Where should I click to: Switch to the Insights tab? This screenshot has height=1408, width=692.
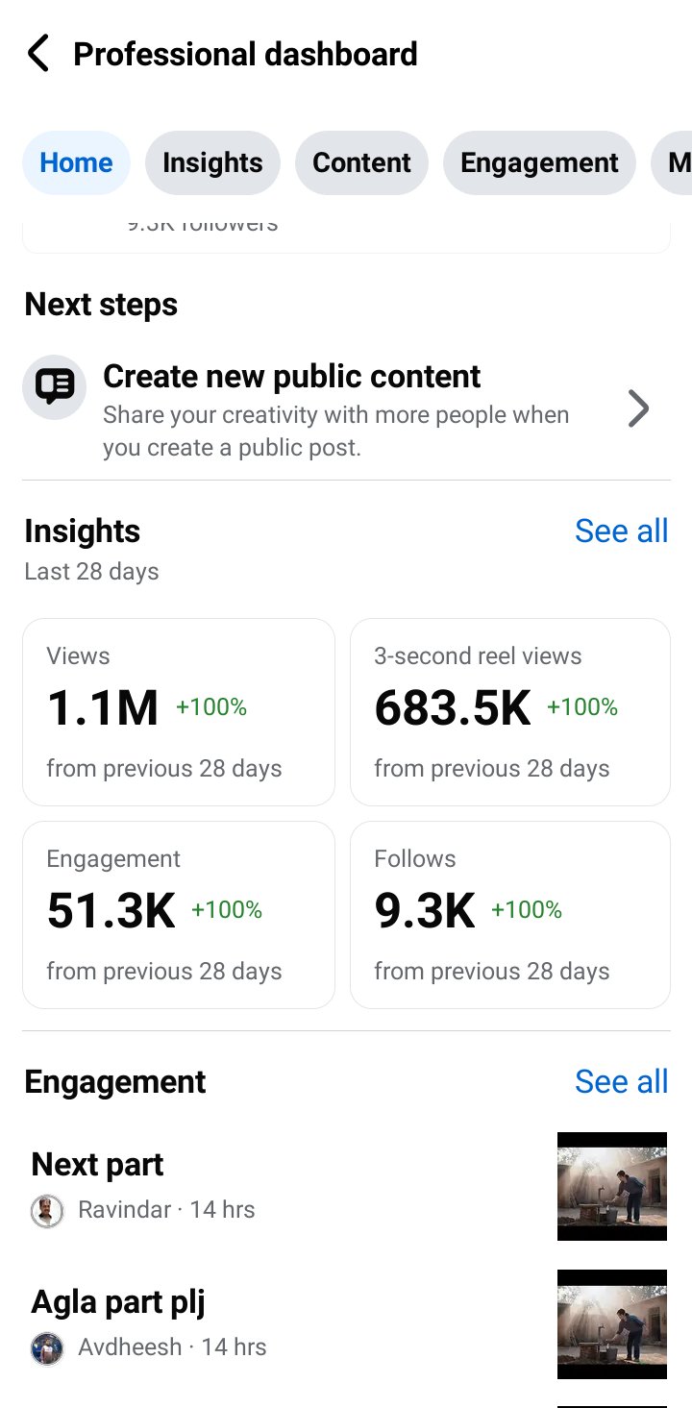[x=212, y=162]
